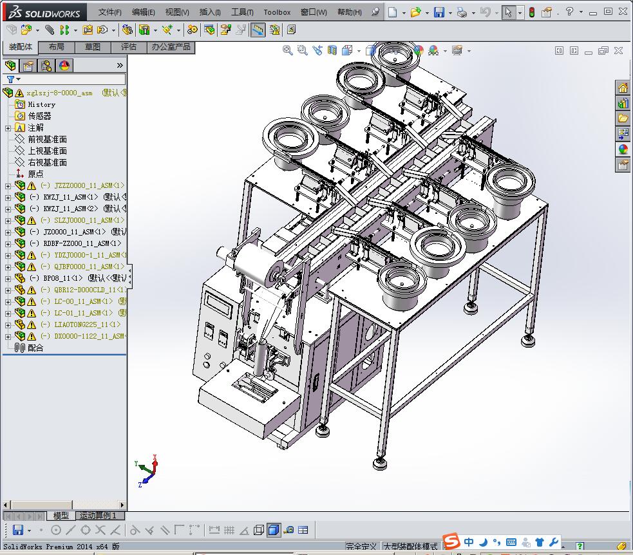Click the Save icon in the top toolbar
Viewport: 633px width, 555px height.
point(439,12)
